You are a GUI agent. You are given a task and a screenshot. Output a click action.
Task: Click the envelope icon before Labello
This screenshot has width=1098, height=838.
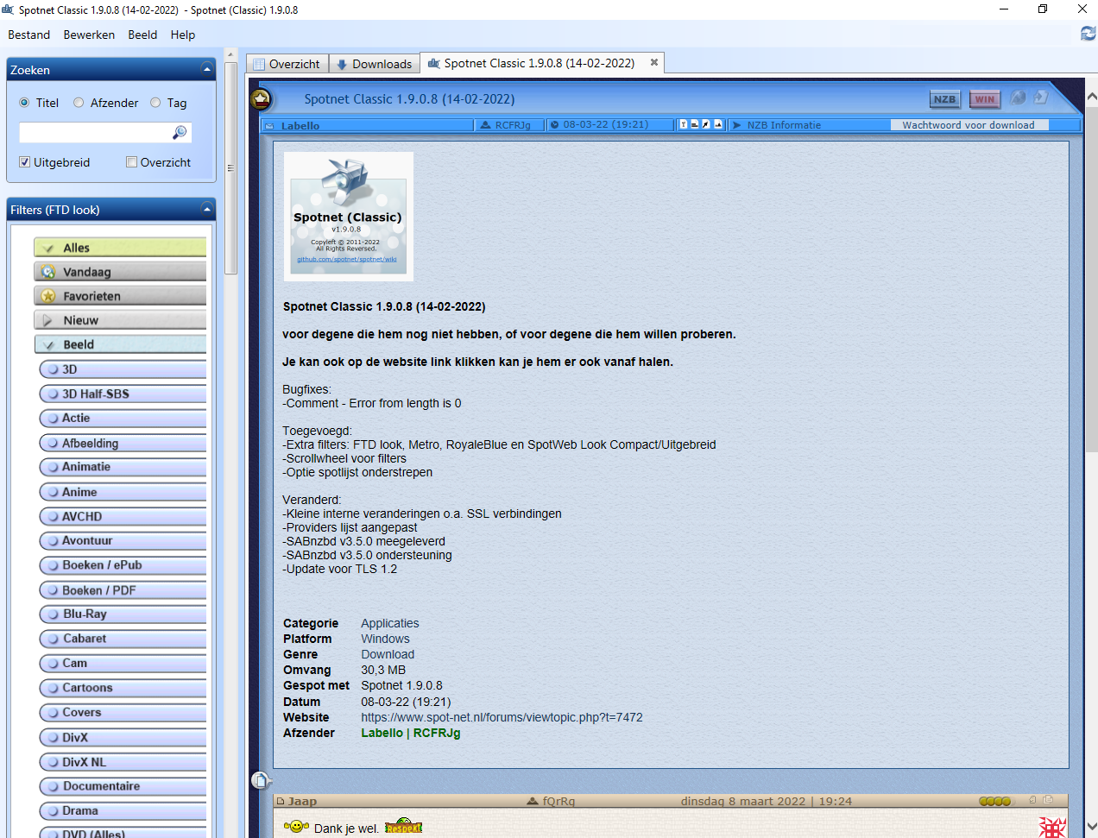269,125
